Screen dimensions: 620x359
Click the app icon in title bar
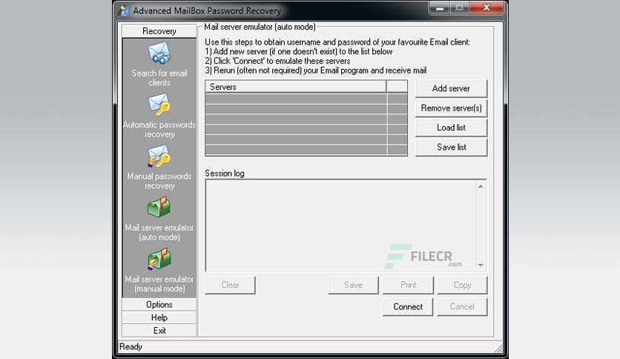pos(123,10)
